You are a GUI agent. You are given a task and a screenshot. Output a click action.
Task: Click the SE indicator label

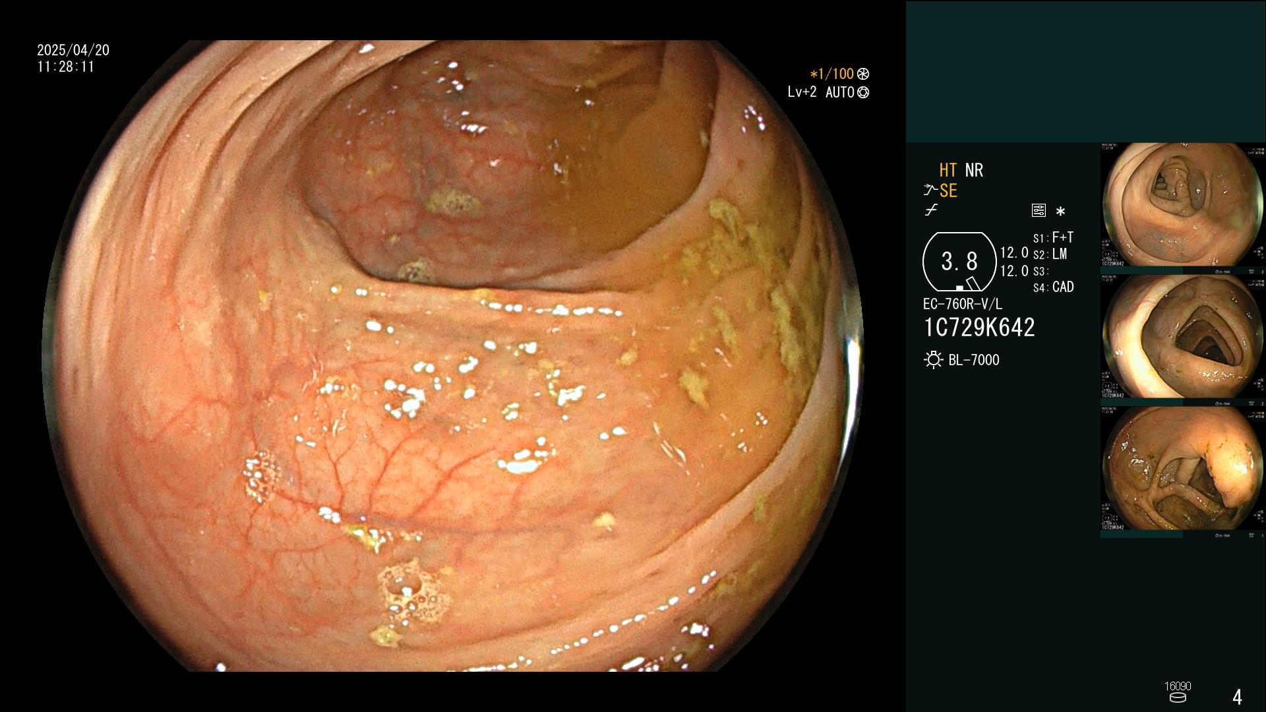pyautogui.click(x=948, y=191)
